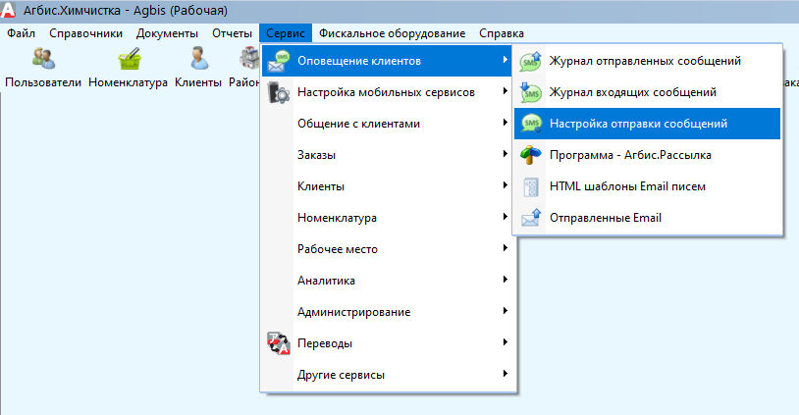Click the Пользователи toolbar label

[43, 82]
